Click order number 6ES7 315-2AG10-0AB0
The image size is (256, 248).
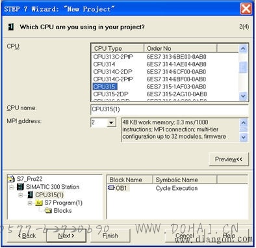(177, 94)
